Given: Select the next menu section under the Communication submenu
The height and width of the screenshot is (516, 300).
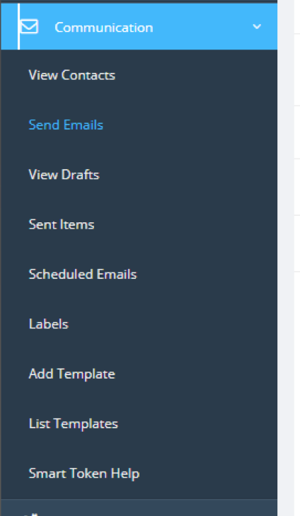Looking at the screenshot, I should tap(139, 508).
